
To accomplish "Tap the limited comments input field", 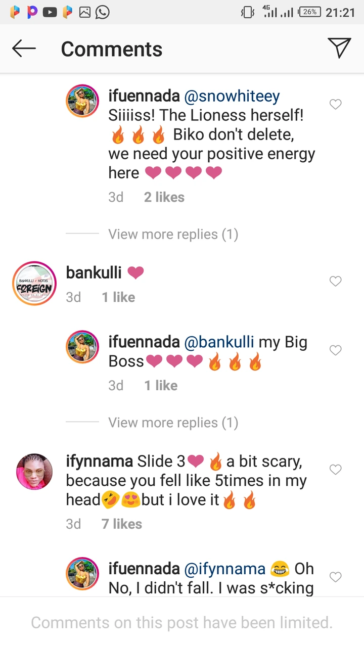I will (x=182, y=622).
